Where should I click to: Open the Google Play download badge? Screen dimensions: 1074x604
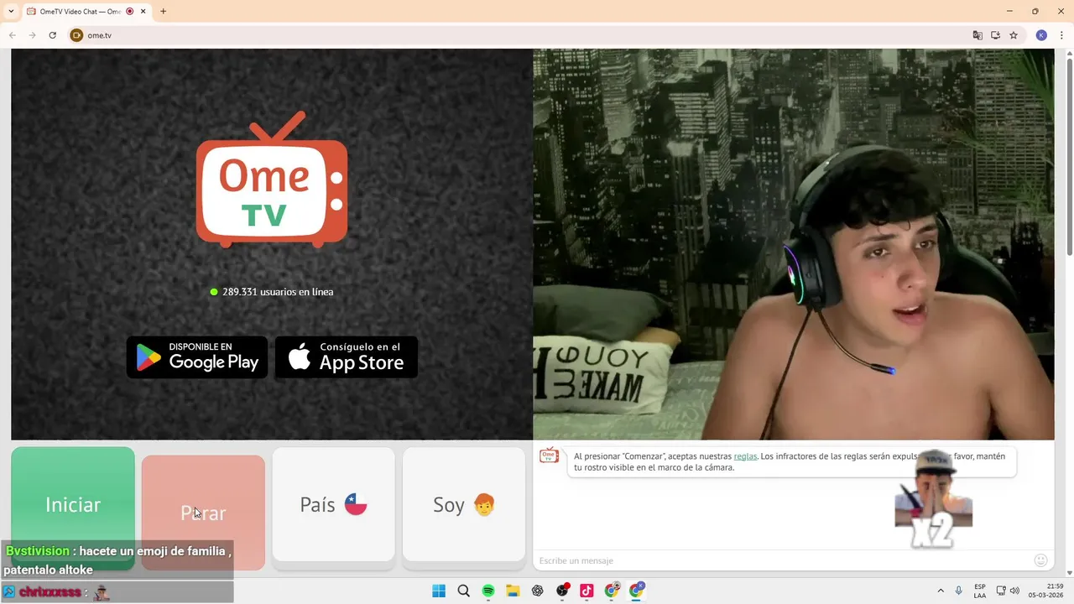(197, 357)
